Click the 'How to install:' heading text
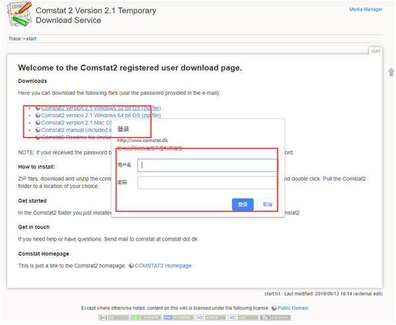396x325 pixels. 36,167
